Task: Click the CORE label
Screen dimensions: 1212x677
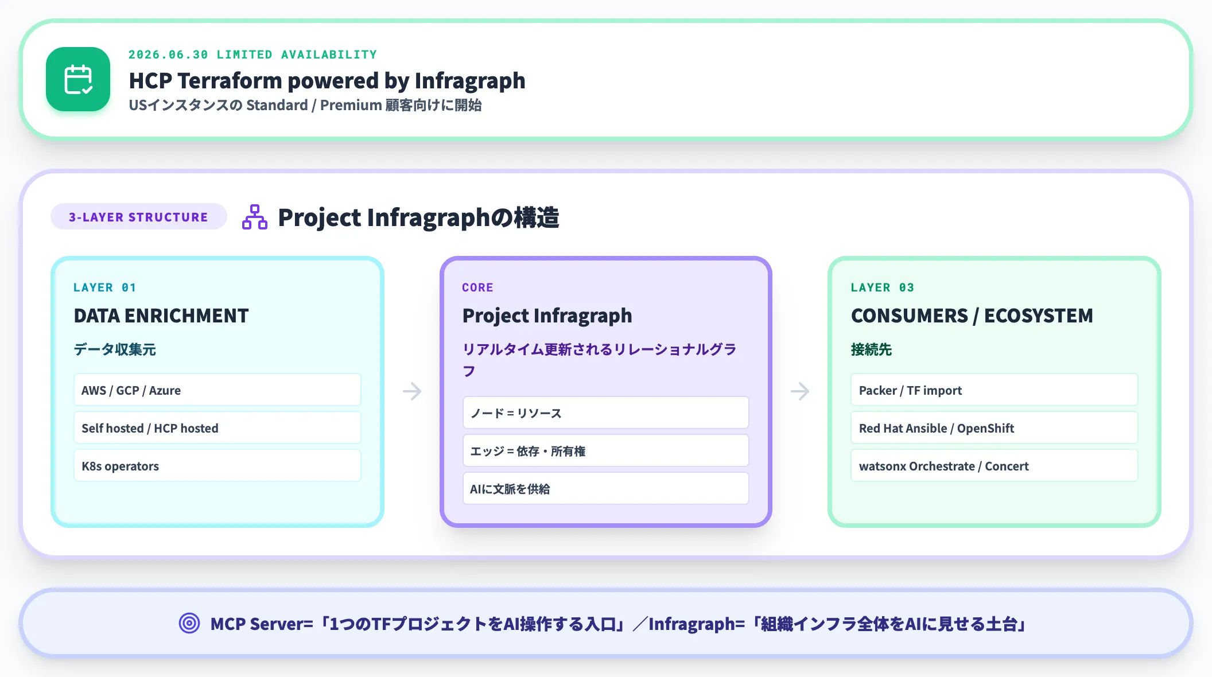Action: [x=477, y=287]
